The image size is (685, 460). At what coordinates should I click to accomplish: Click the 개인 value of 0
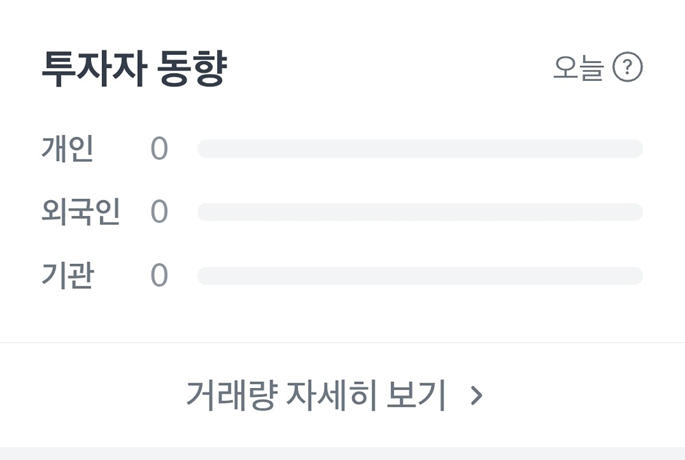159,149
